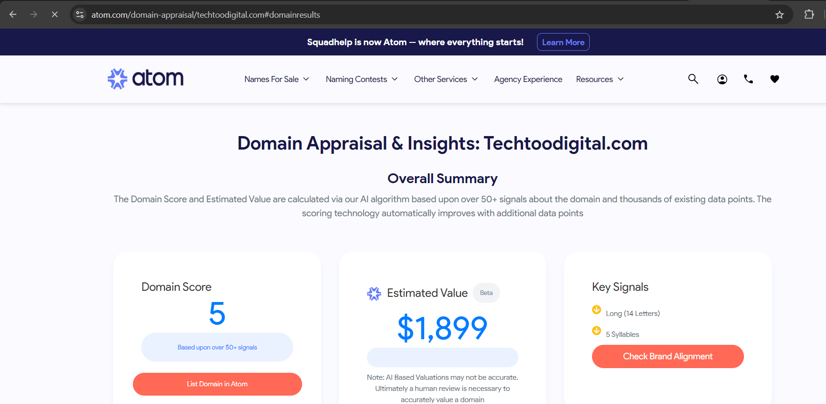
Task: Open the search magnifier icon
Action: (693, 79)
